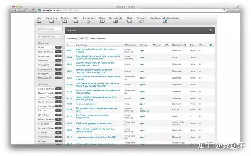Open ticket 'commit browser speed up and/or'

click(x=94, y=71)
